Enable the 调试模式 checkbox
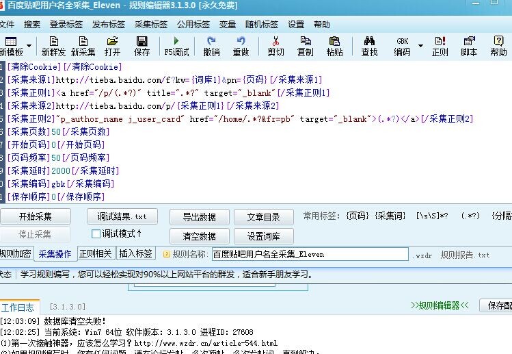This screenshot has height=354, width=512. click(96, 233)
